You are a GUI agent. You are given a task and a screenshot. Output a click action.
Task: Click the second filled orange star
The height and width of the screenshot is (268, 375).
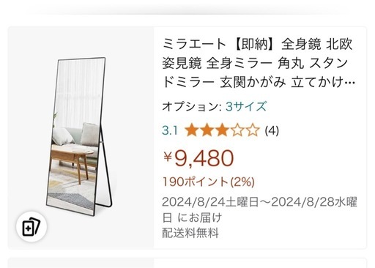(x=207, y=130)
